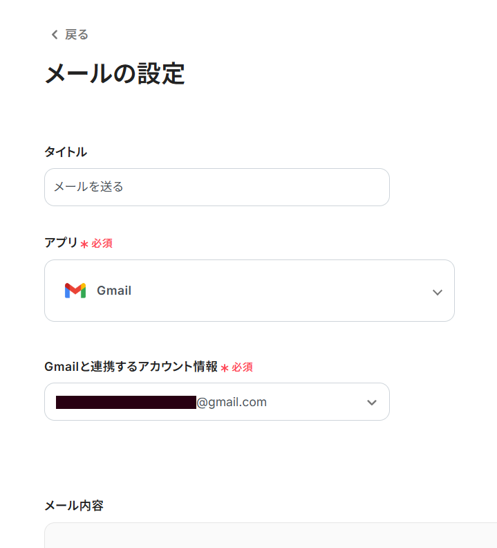497x548 pixels.
Task: Click the @gmail.com account address text
Action: tap(232, 402)
